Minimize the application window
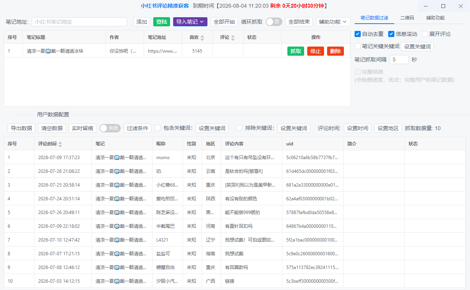The height and width of the screenshot is (290, 470). point(426,6)
